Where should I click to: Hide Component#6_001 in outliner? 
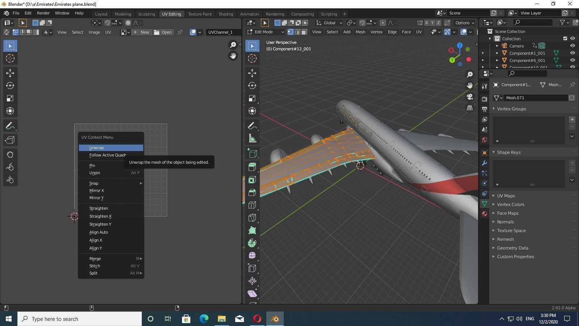tap(572, 60)
